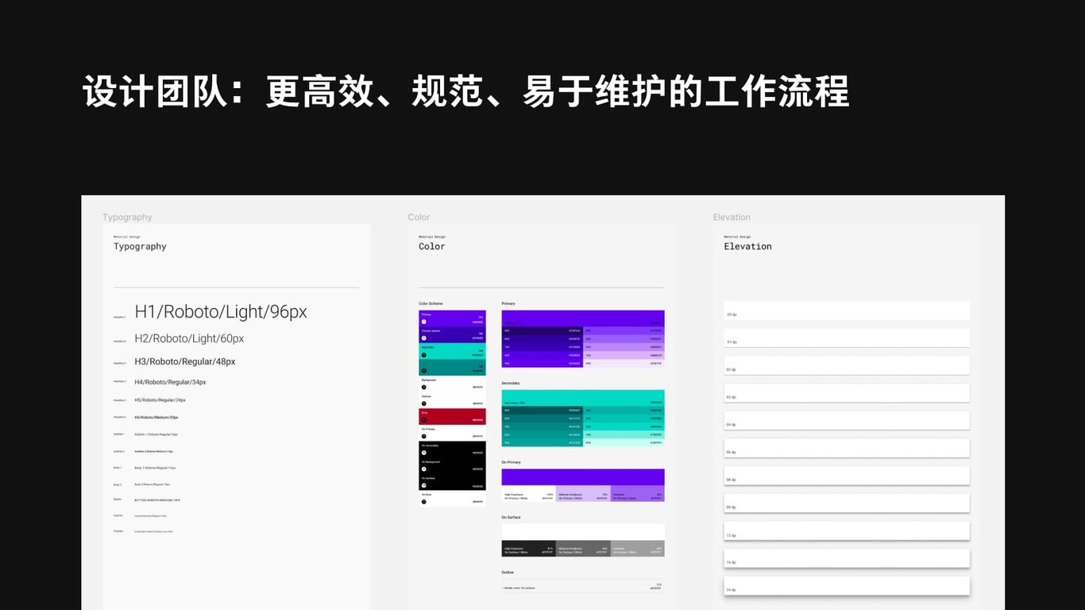Click the large Primary purple palette header

click(x=583, y=318)
